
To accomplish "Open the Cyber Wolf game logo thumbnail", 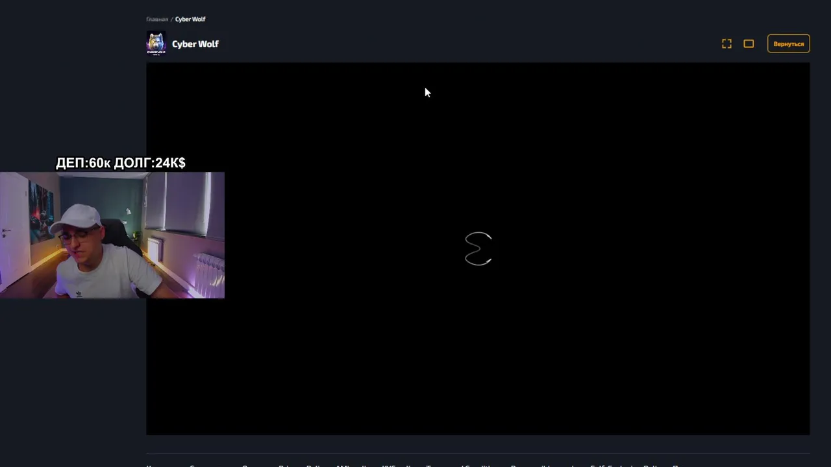I will pos(156,44).
